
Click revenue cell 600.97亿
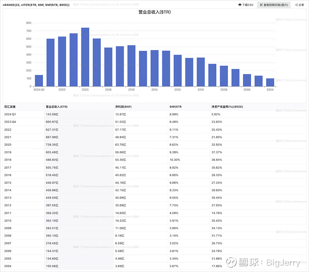pyautogui.click(x=52, y=122)
